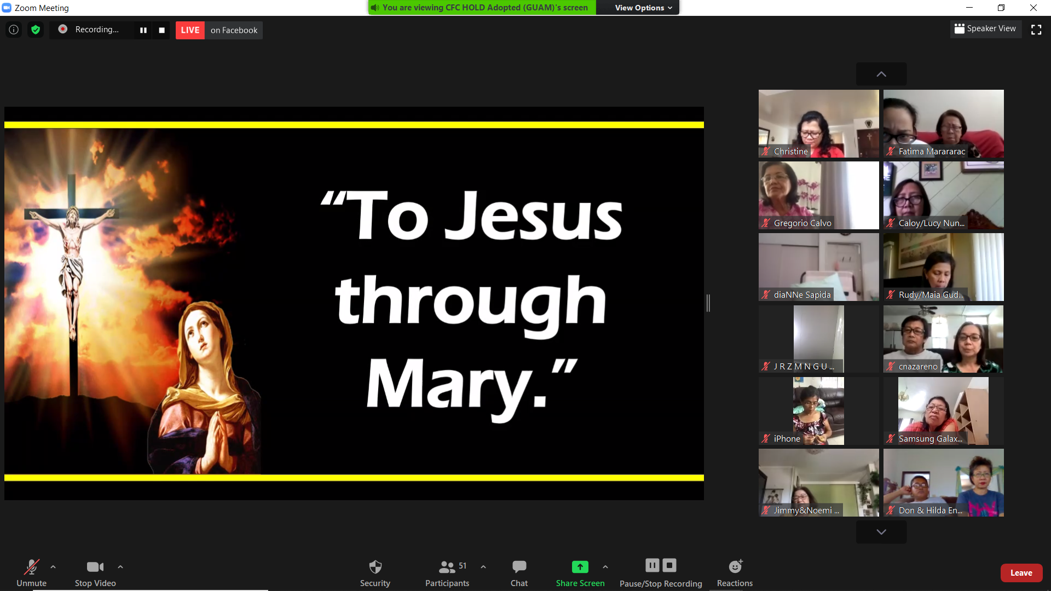The height and width of the screenshot is (591, 1051).
Task: Click the muted mic icon beside Gregorio Calvo
Action: (x=766, y=223)
